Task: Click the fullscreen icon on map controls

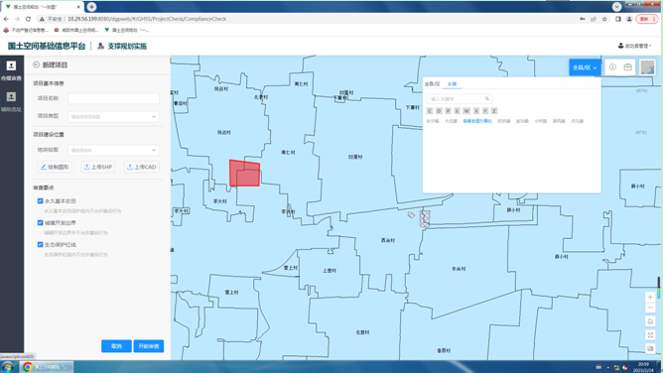Action: pos(650,335)
